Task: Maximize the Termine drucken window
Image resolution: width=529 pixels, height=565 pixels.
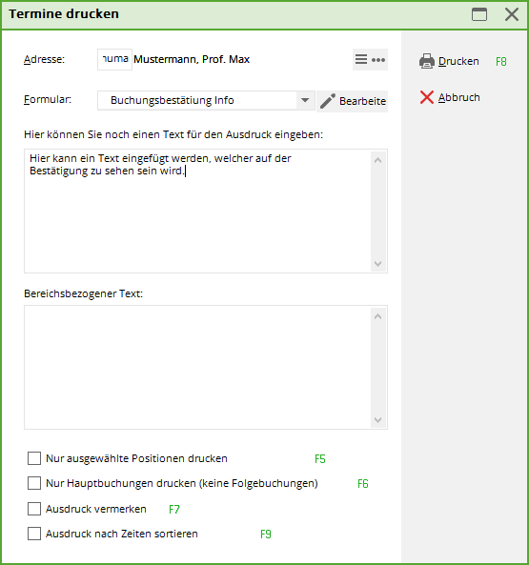Action: (x=479, y=14)
